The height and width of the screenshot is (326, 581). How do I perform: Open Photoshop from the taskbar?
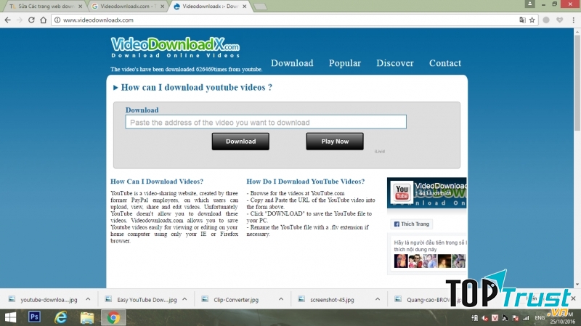coord(34,317)
